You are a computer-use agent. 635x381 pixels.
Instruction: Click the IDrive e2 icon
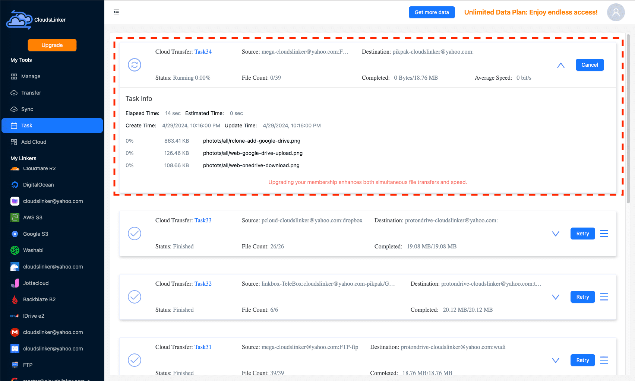[x=15, y=316]
